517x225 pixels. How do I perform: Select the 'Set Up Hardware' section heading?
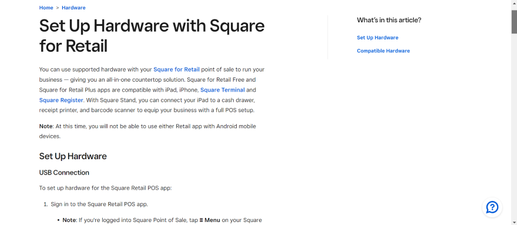[x=73, y=156]
